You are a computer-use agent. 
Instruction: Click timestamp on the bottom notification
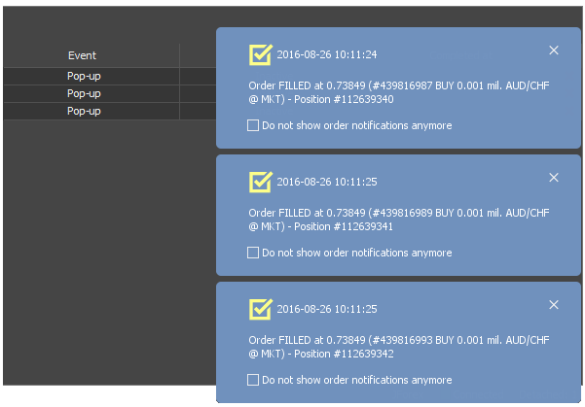click(327, 309)
